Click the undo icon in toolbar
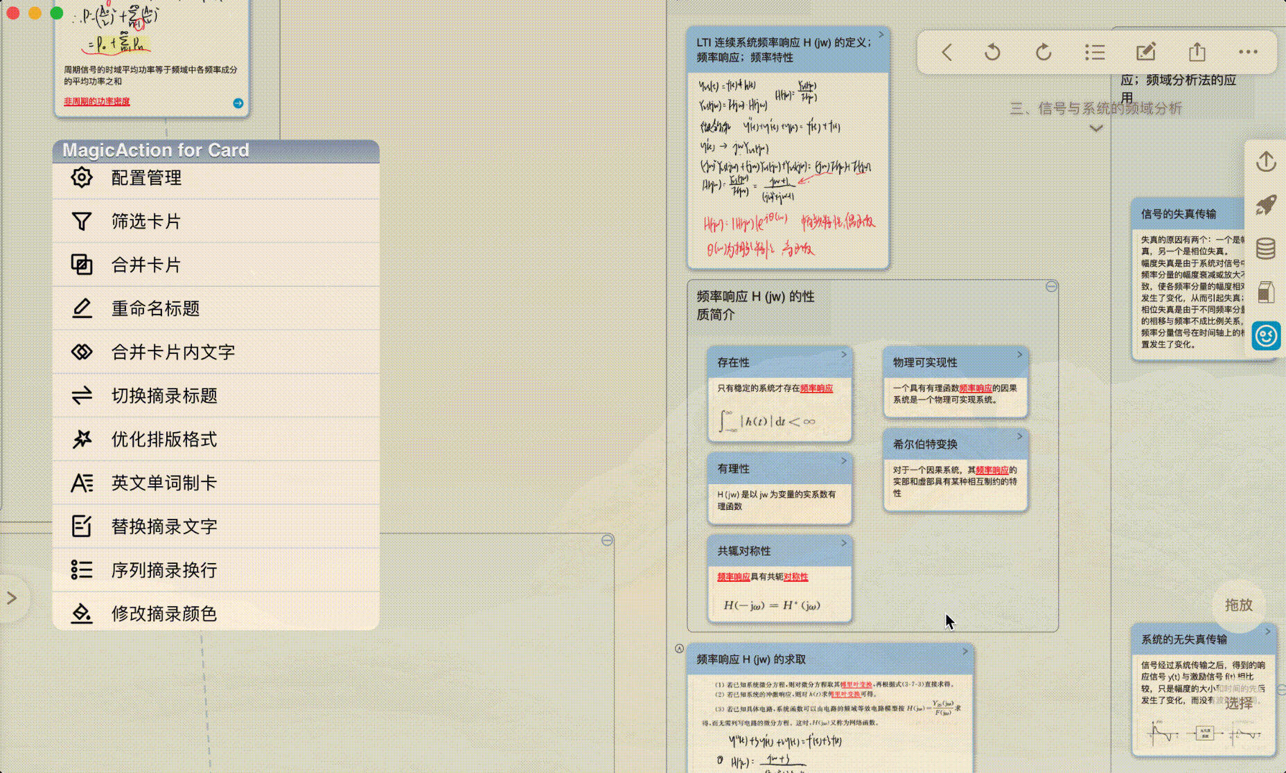The width and height of the screenshot is (1286, 773). [992, 52]
